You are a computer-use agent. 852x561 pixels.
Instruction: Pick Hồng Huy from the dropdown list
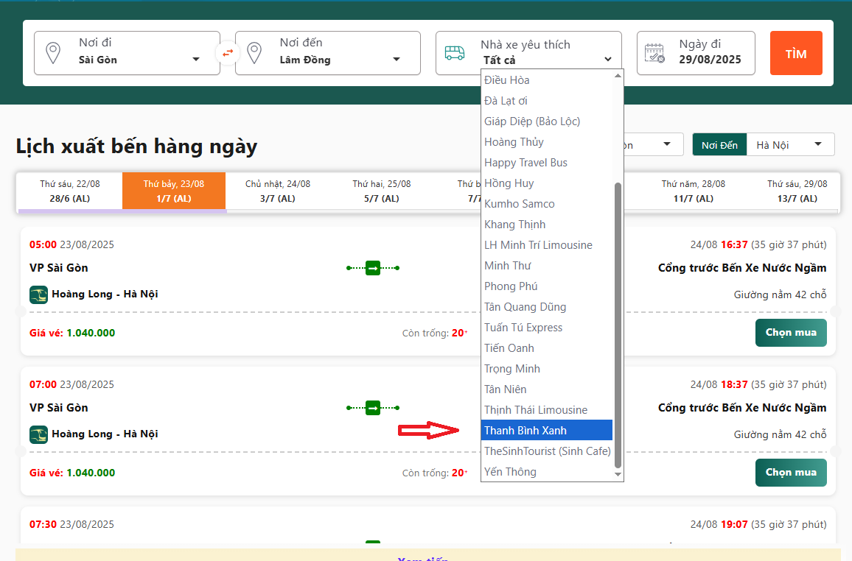click(547, 183)
